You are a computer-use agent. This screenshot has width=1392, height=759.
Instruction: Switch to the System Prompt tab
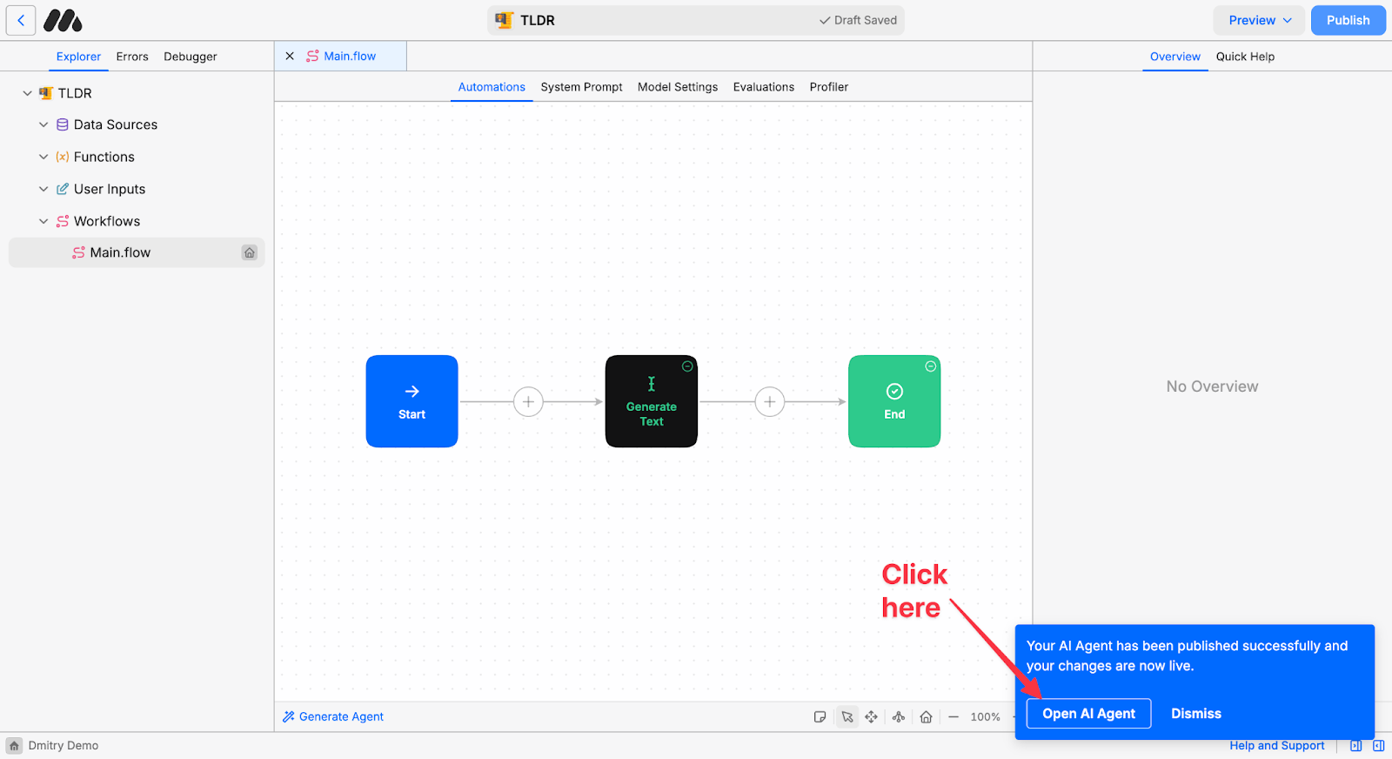point(581,87)
